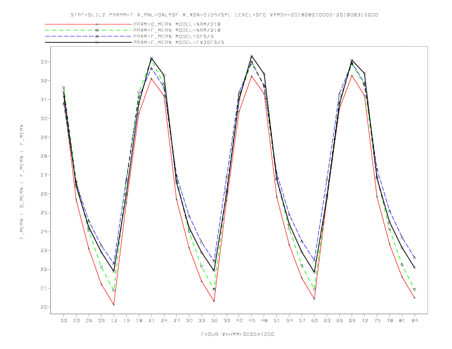Click x-axis tick label 57
The width and height of the screenshot is (452, 349).
pyautogui.click(x=302, y=320)
